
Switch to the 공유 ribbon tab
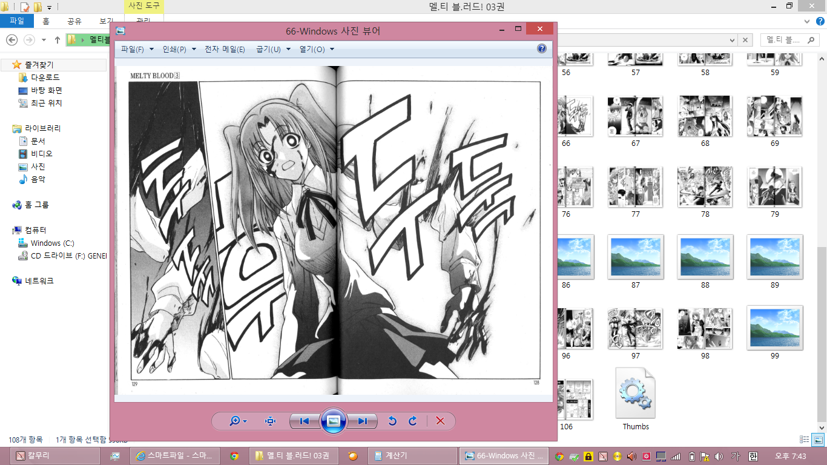click(74, 21)
